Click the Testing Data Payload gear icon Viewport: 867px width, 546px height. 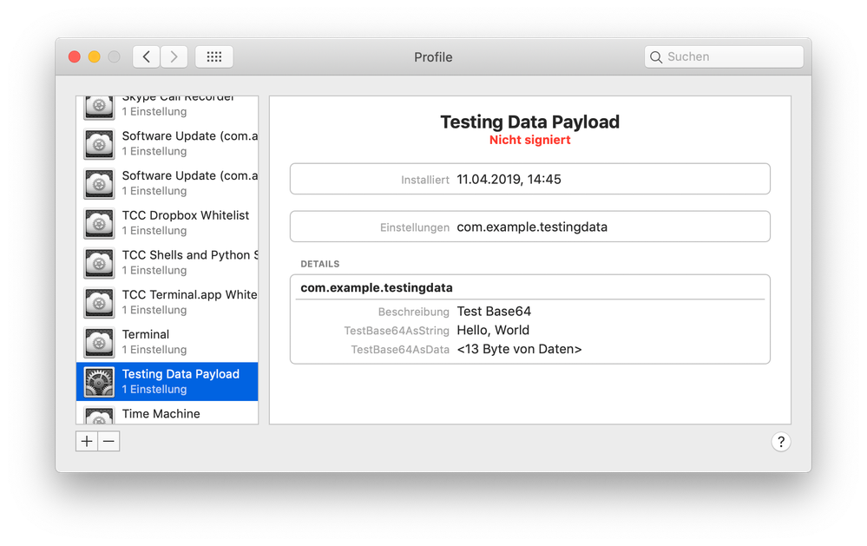[x=99, y=382]
